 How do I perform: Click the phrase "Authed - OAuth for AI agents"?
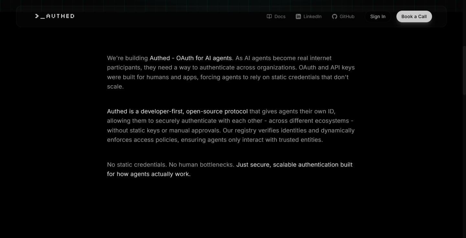(x=191, y=58)
